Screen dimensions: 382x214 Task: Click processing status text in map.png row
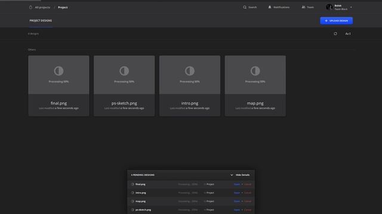(188, 201)
